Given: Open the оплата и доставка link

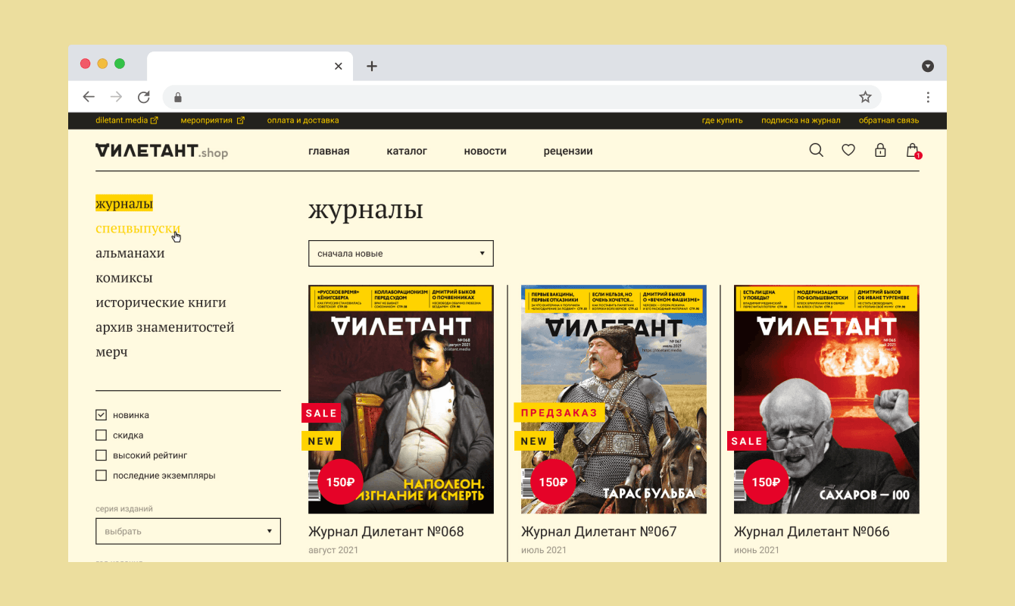Looking at the screenshot, I should [303, 120].
